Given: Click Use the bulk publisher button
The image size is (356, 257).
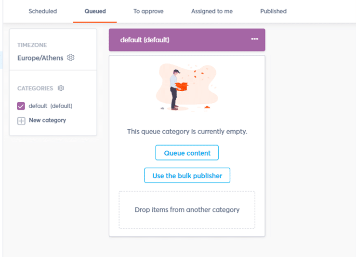Looking at the screenshot, I should click(x=187, y=176).
